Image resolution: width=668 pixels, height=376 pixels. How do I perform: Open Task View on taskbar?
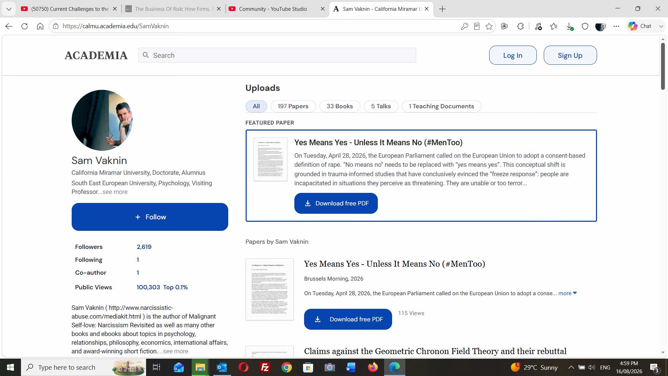click(157, 367)
